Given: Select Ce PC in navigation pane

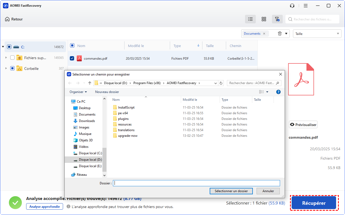Looking at the screenshot, I should coord(78,102).
